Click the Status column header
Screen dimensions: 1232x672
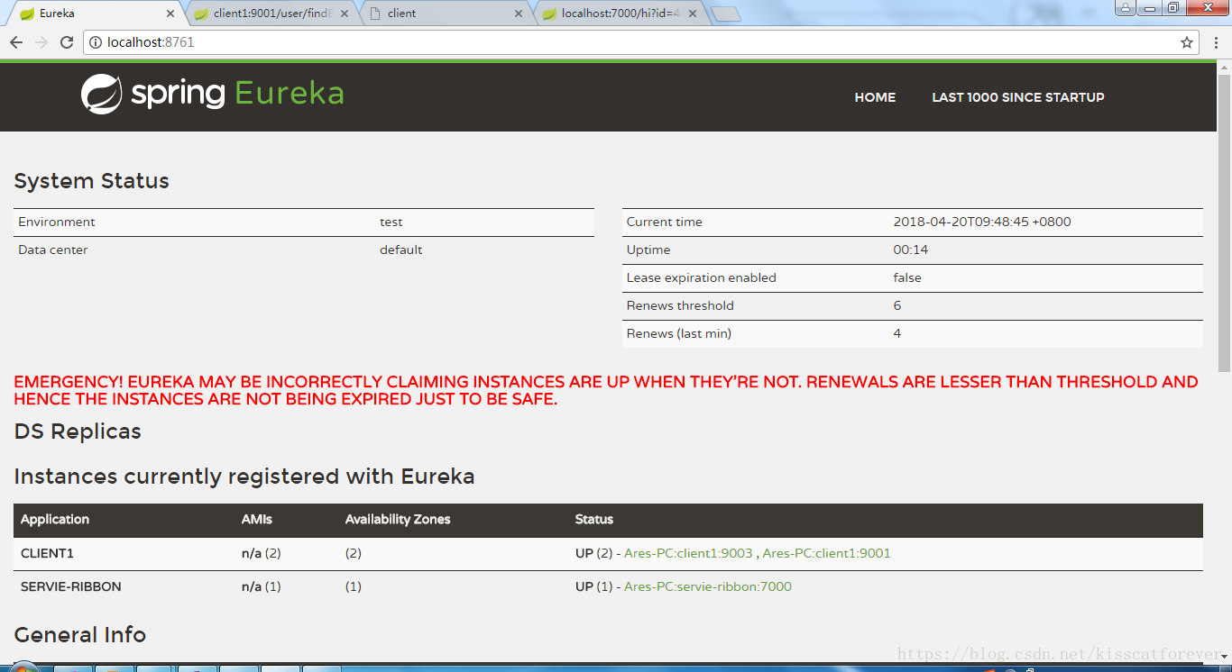[x=594, y=519]
